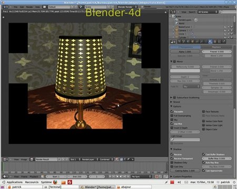Click the image editor type icon
Screen dimensions: 237x189
click(5, 159)
